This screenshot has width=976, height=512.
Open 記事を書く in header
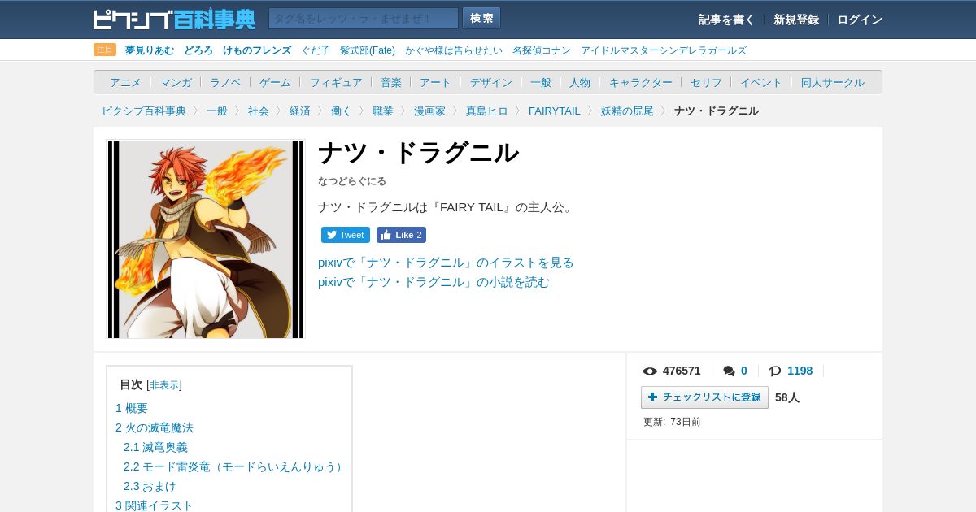[x=726, y=20]
